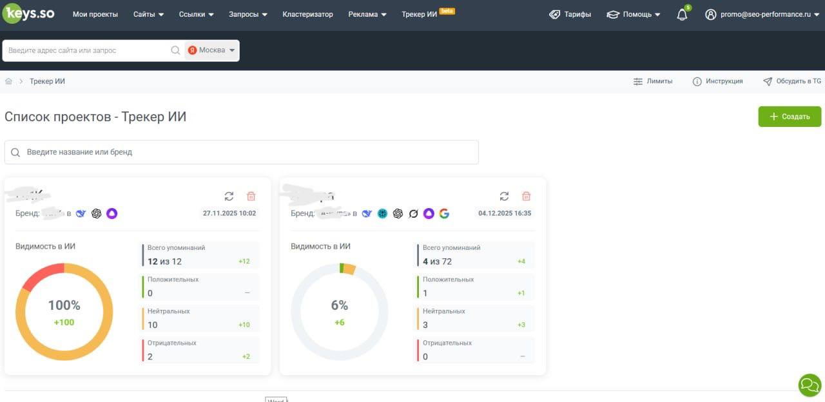Click Google icon in 04.12.2025 card
The image size is (825, 402).
point(444,213)
